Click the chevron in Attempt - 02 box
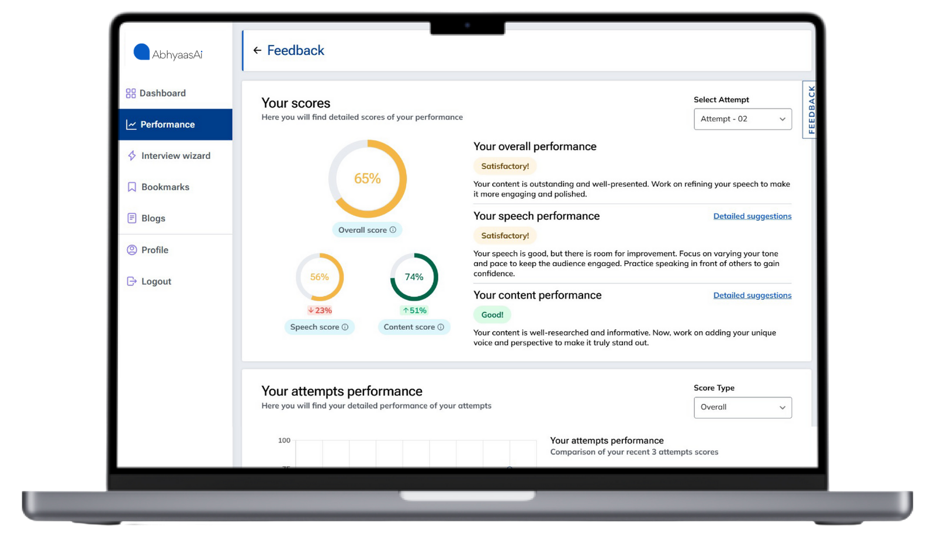The height and width of the screenshot is (541, 935). pos(782,119)
